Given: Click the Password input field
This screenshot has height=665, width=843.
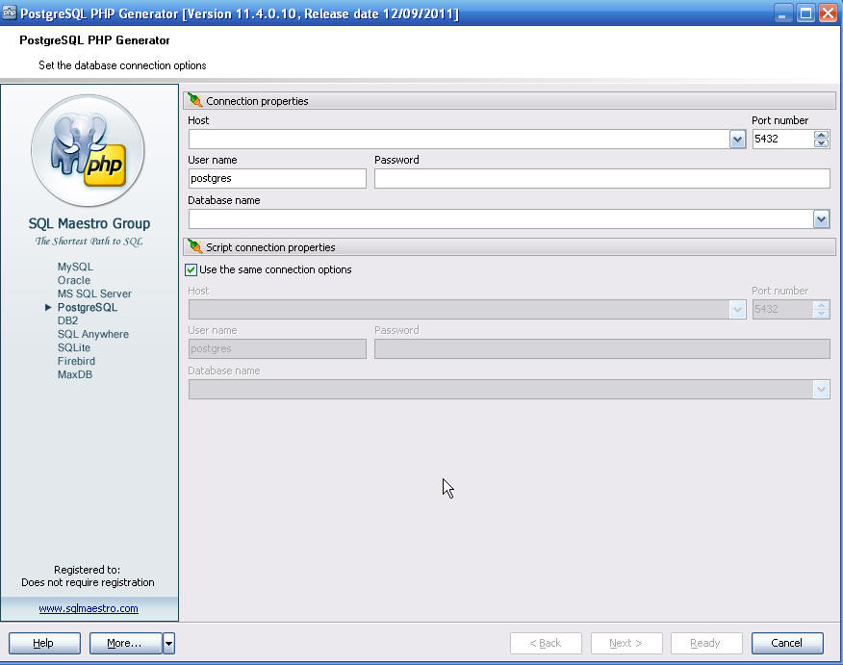Looking at the screenshot, I should point(601,178).
